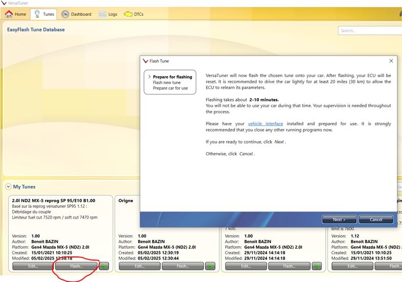This screenshot has height=282, width=402.
Task: Select the Tunes tab
Action: click(x=44, y=14)
